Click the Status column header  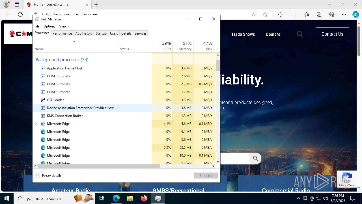point(135,46)
